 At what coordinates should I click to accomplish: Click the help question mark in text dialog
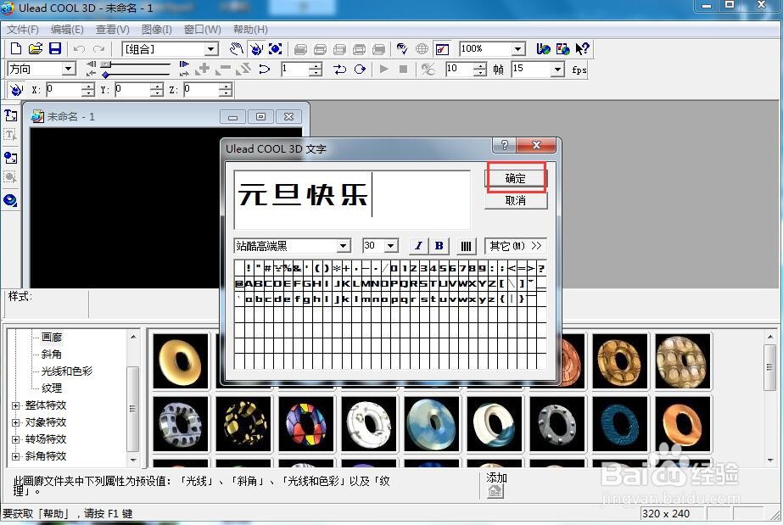pos(505,145)
